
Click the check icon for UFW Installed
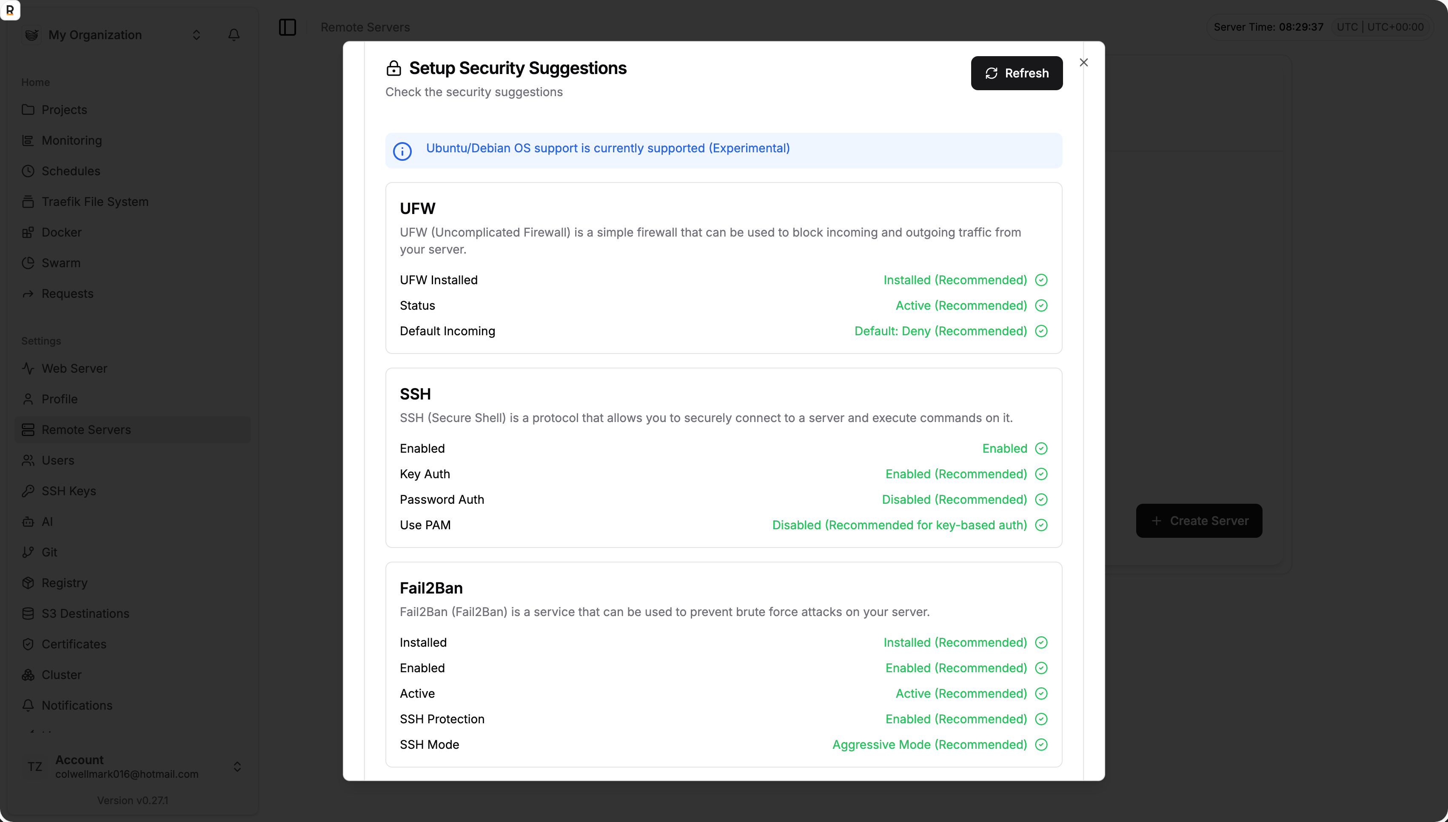click(x=1041, y=280)
